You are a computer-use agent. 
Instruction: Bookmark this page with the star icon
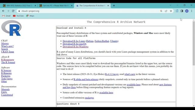(171, 11)
